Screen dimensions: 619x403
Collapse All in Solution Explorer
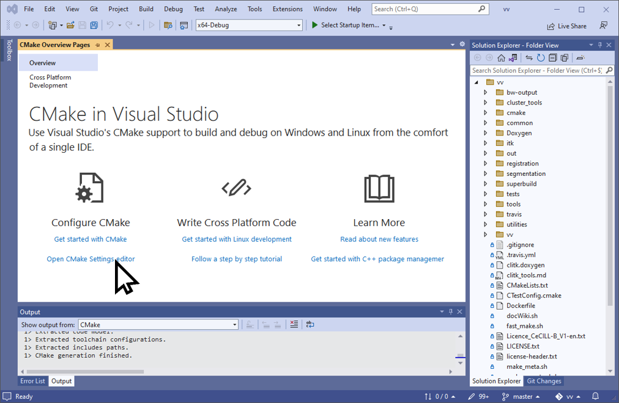tap(553, 58)
